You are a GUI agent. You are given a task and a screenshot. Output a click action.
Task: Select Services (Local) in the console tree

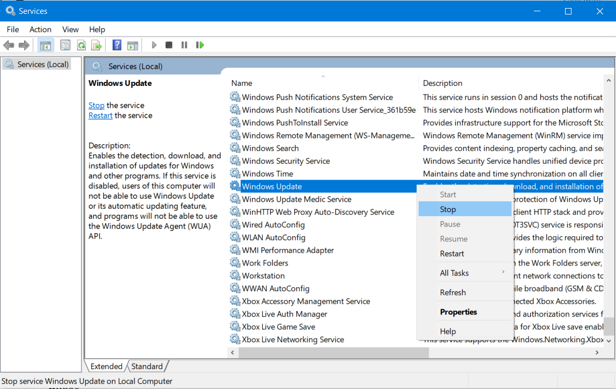(x=36, y=64)
